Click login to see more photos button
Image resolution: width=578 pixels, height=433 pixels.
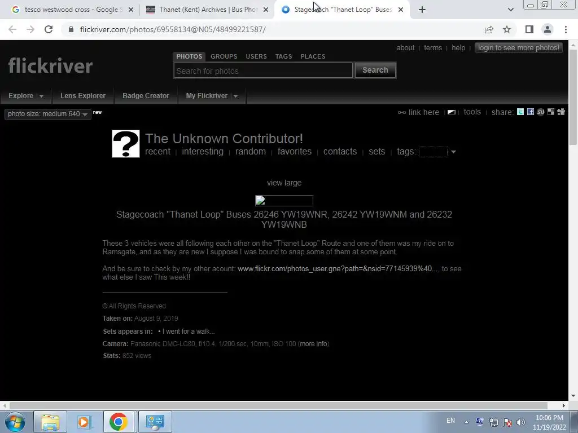pyautogui.click(x=519, y=48)
